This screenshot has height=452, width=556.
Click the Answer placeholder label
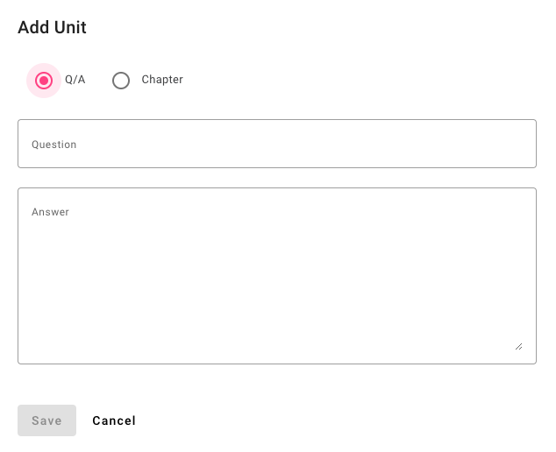(50, 212)
